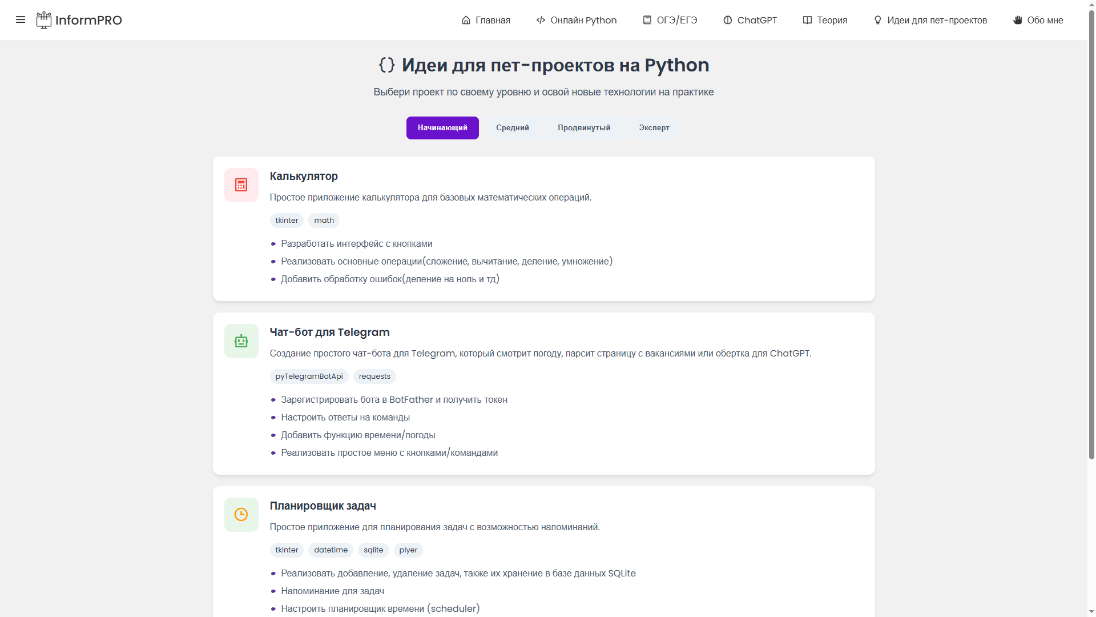Click the line Напоминание для задач
The width and height of the screenshot is (1096, 617).
click(332, 591)
